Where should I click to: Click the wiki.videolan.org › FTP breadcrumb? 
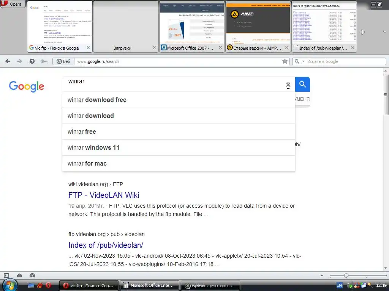(x=96, y=185)
